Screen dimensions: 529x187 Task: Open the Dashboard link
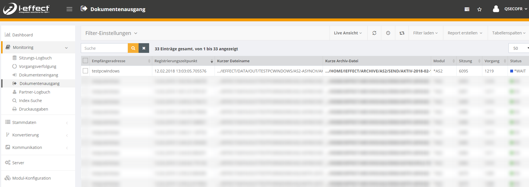coord(22,35)
